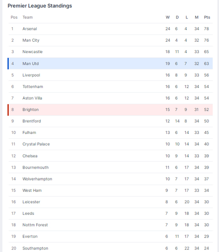Click the Newcastle team name
Viewport: 219px width, 252px height.
coord(32,52)
